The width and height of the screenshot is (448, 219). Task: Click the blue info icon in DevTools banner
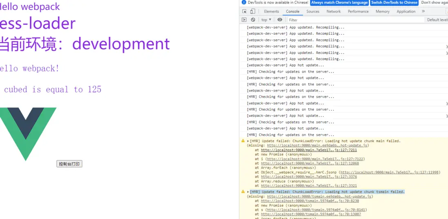[x=244, y=2]
